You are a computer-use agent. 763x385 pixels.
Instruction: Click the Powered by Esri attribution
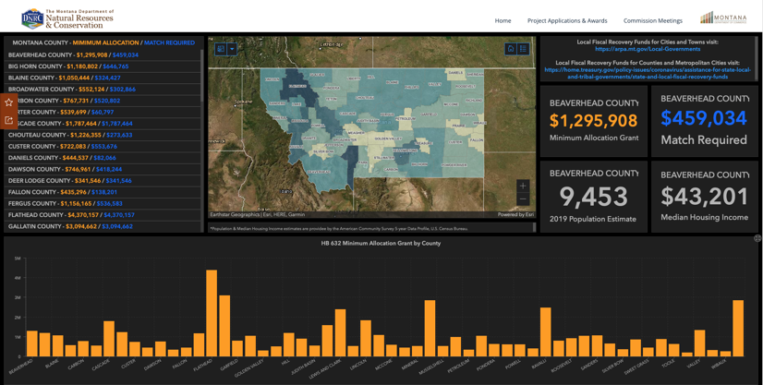point(515,214)
